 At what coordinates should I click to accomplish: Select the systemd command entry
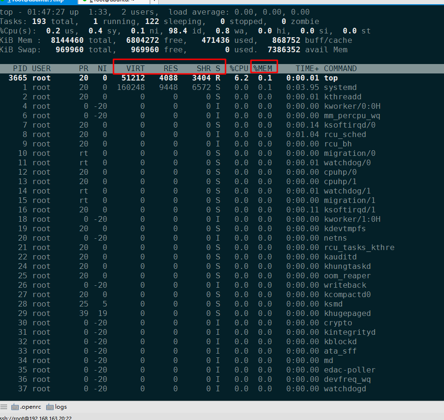point(340,88)
